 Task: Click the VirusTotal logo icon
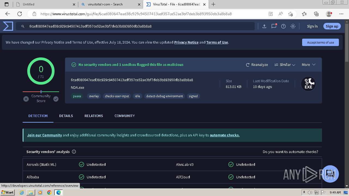tap(8, 26)
